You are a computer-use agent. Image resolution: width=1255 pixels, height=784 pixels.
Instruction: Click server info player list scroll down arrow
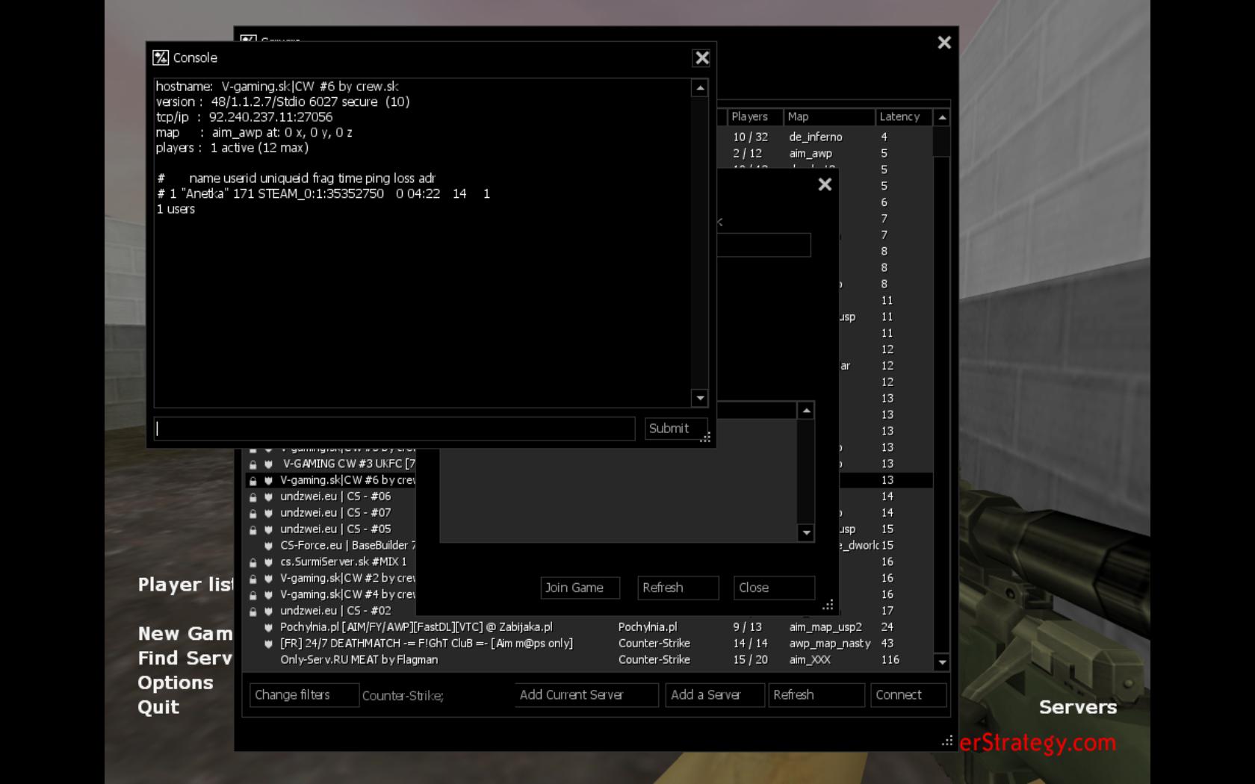pyautogui.click(x=806, y=532)
